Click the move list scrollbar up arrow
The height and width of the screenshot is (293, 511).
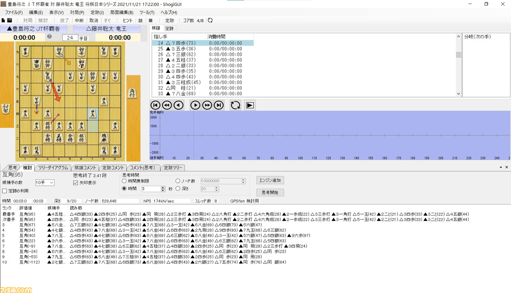[x=458, y=36]
